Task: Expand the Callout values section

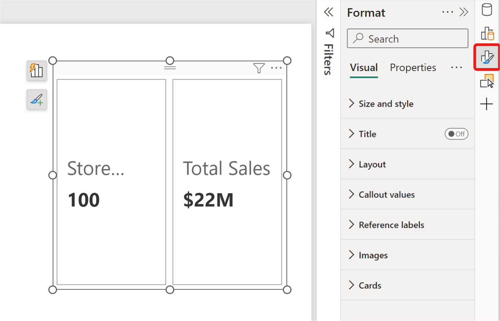Action: [407, 195]
